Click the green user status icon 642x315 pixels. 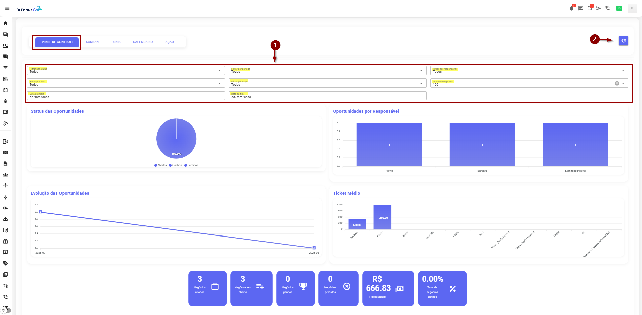[x=619, y=8]
